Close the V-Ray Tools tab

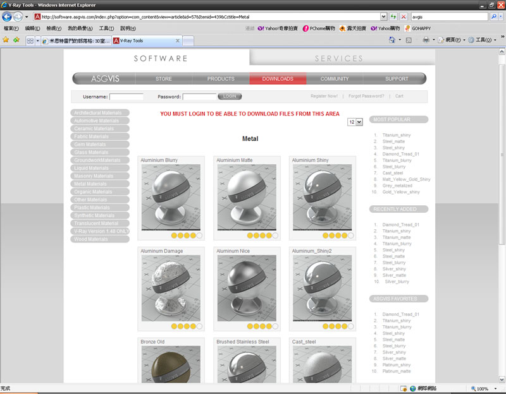[x=178, y=40]
